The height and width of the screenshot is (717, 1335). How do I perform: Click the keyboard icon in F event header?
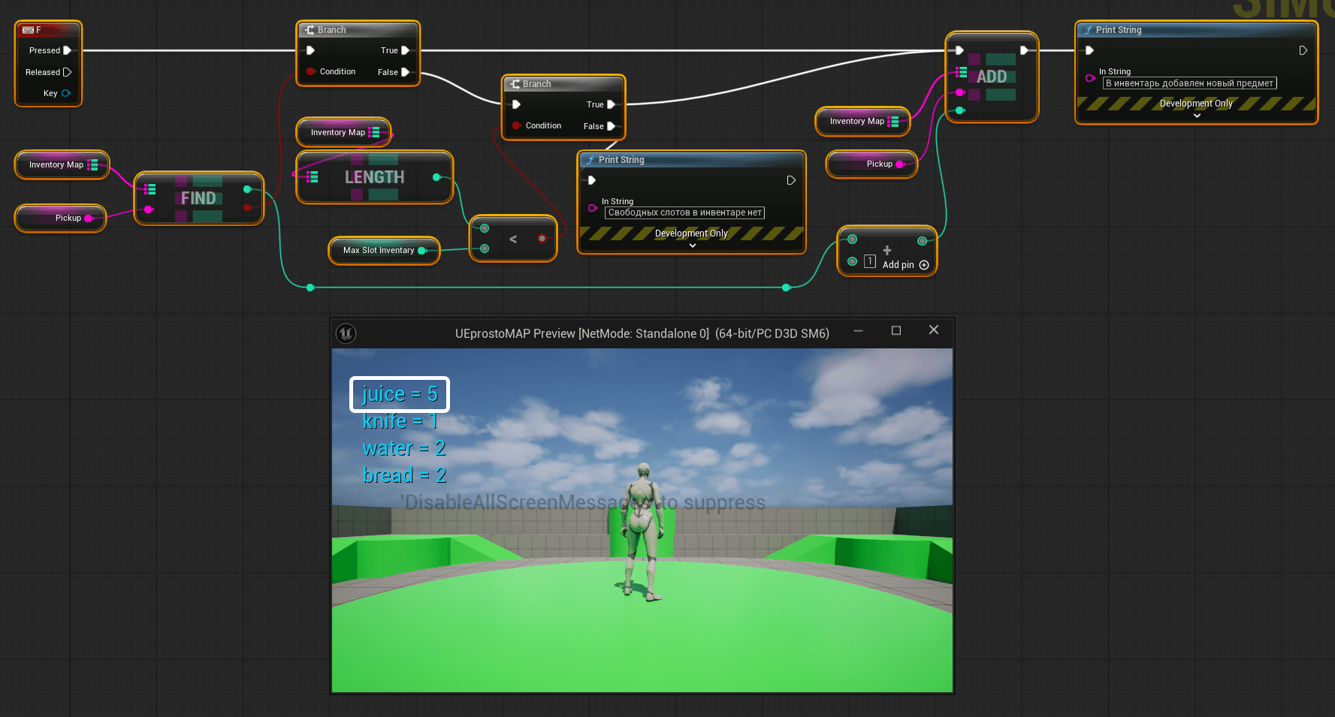click(x=28, y=30)
